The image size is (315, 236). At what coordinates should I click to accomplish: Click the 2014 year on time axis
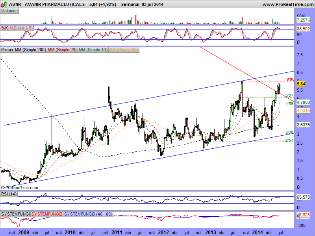coord(258,232)
